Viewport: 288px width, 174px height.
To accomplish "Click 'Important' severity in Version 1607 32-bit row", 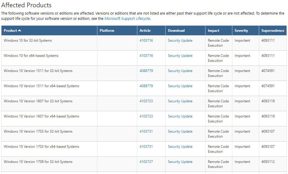I will click(242, 101).
